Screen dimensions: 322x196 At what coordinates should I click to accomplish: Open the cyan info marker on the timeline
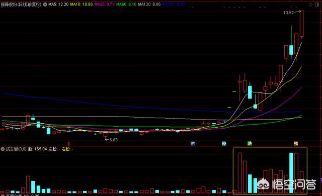pos(224,143)
